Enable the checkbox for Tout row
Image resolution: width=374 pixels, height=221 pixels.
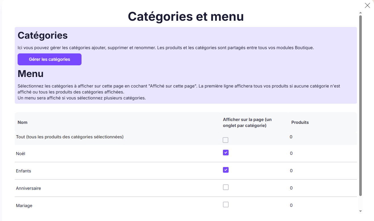[x=225, y=140]
